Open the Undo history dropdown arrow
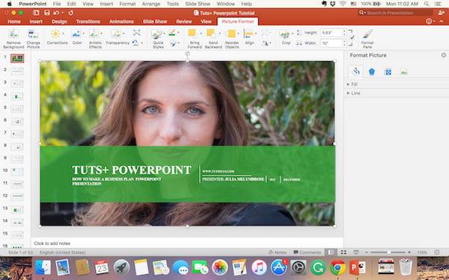This screenshot has height=280, width=449. coord(62,13)
